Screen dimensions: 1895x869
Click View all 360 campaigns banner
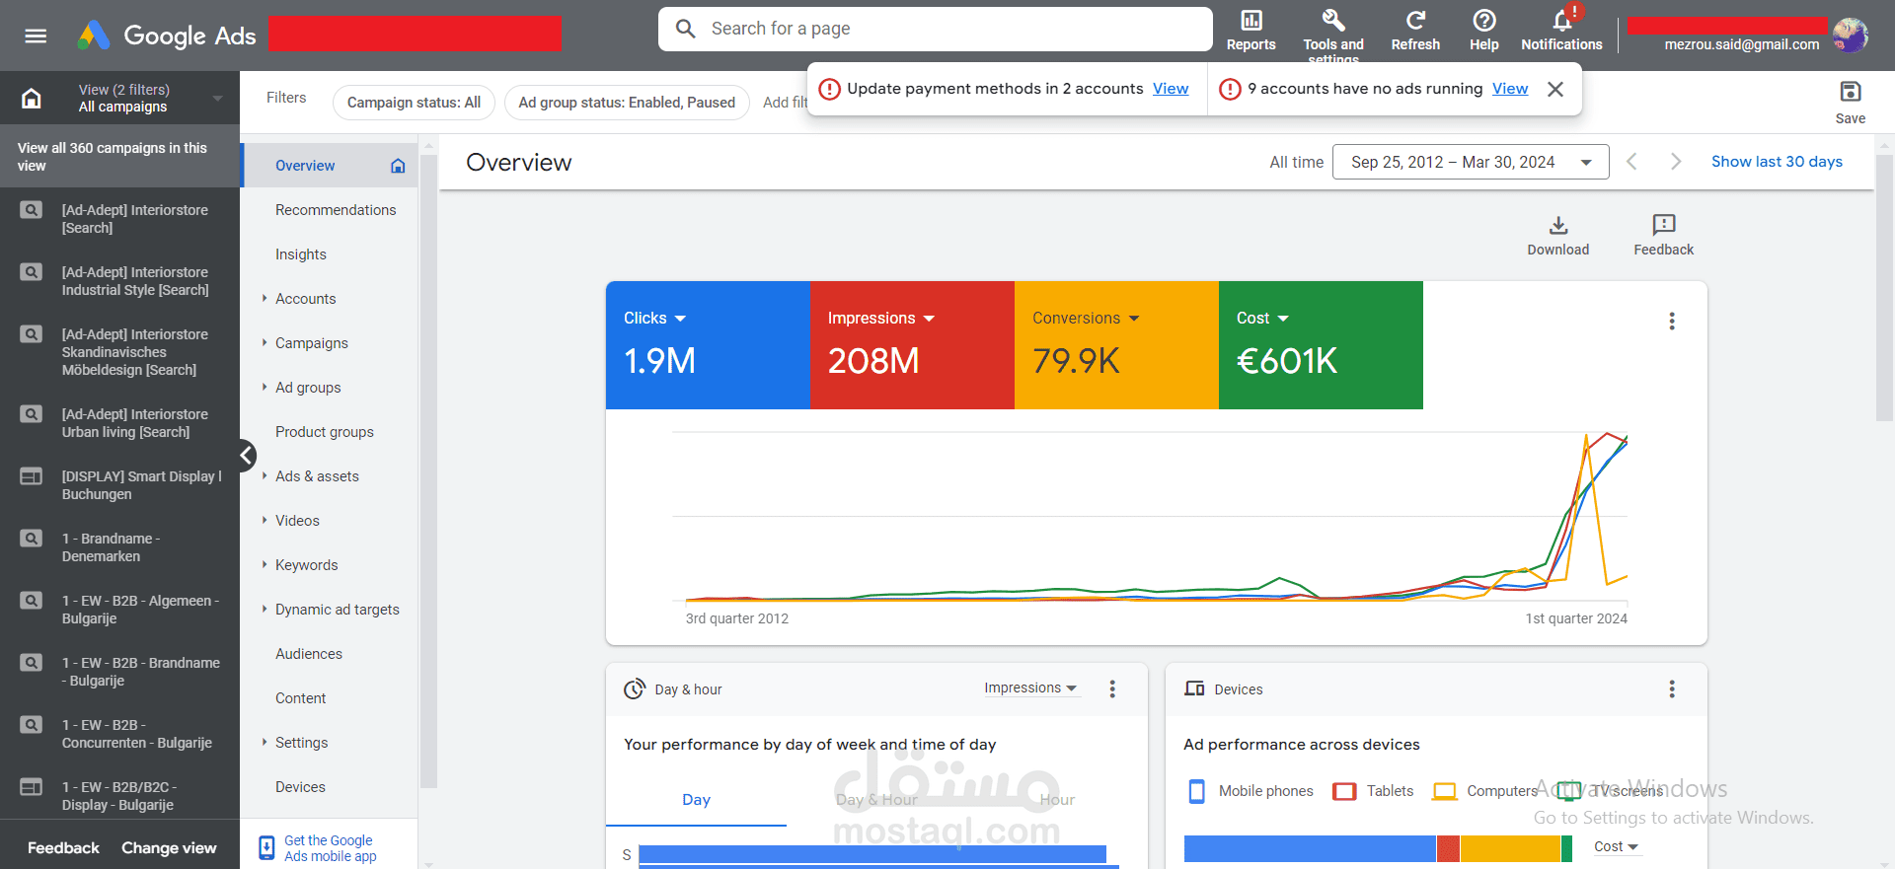[119, 157]
